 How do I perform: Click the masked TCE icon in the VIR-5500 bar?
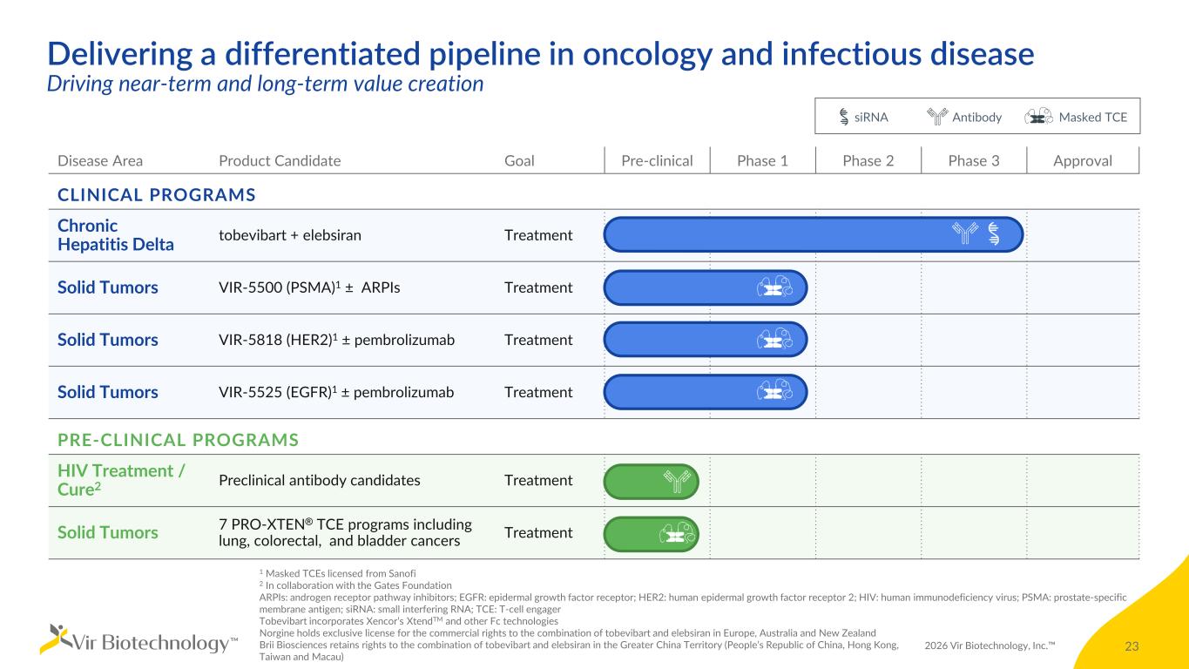[x=774, y=287]
